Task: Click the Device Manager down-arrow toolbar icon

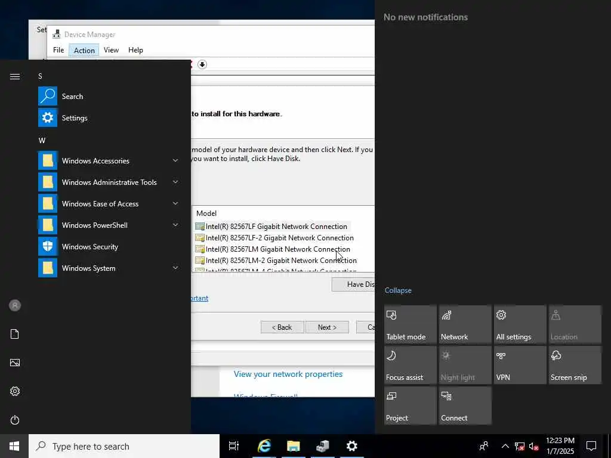Action: pyautogui.click(x=202, y=64)
